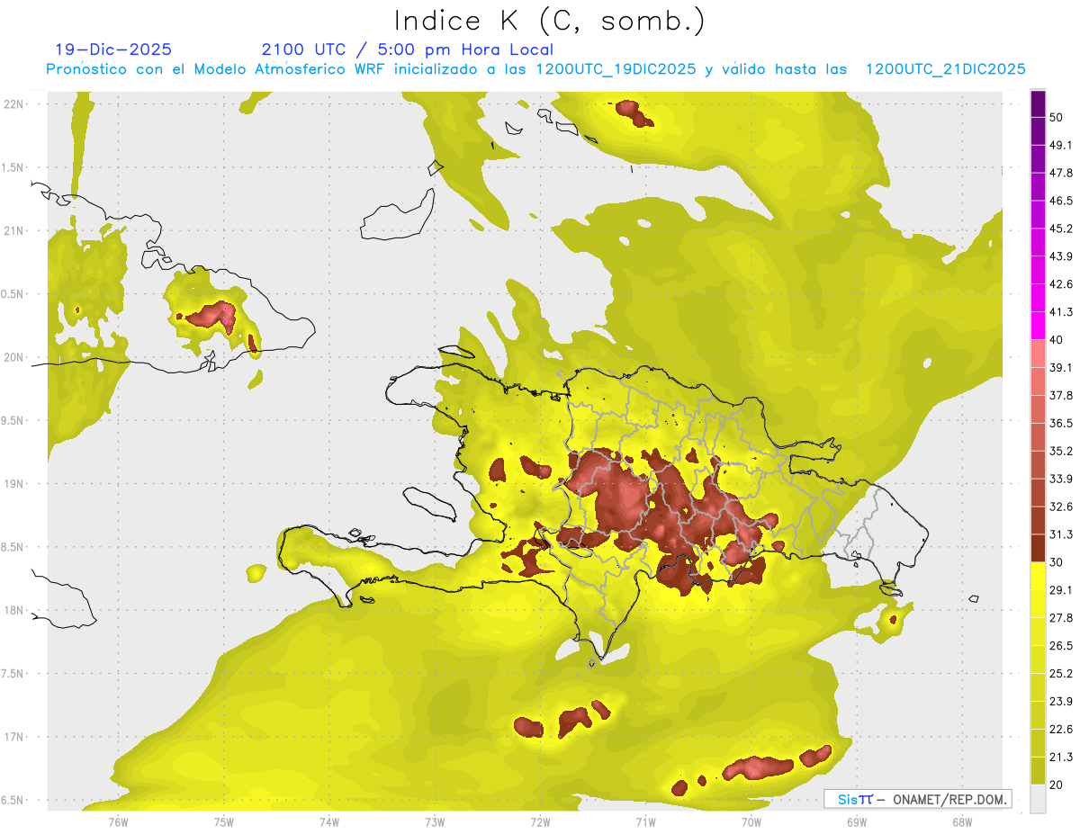Click the "76W" longitude label
The width and height of the screenshot is (1080, 834).
click(118, 822)
